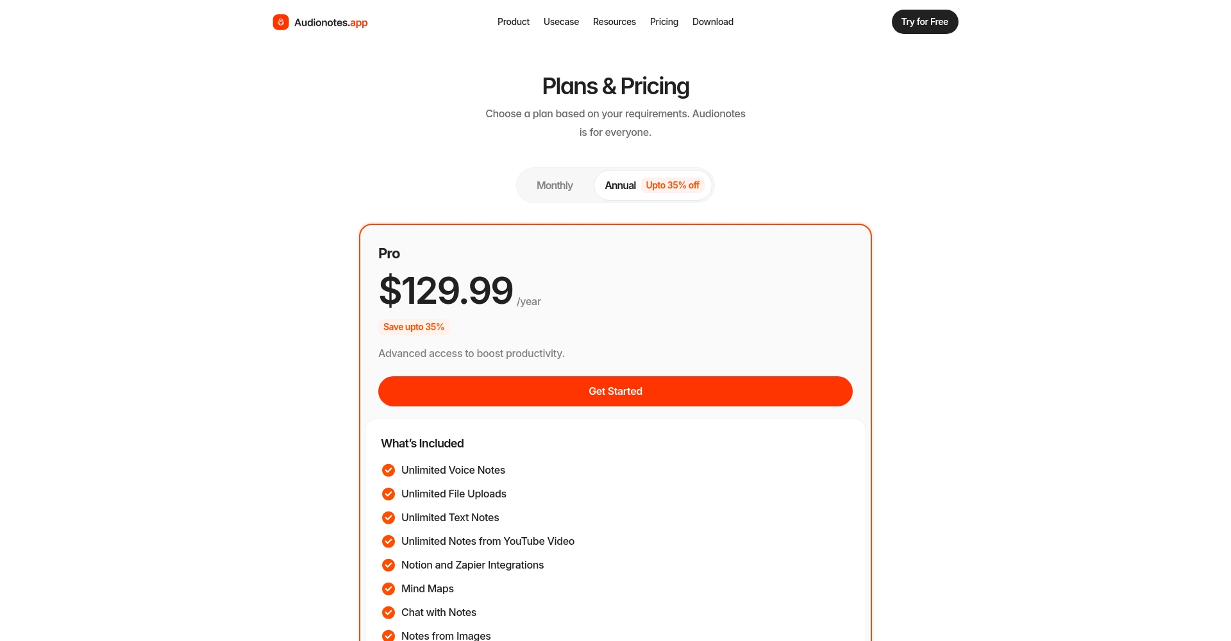1231x641 pixels.
Task: Click checkmark icon beside Unlimited File Uploads
Action: 389,494
